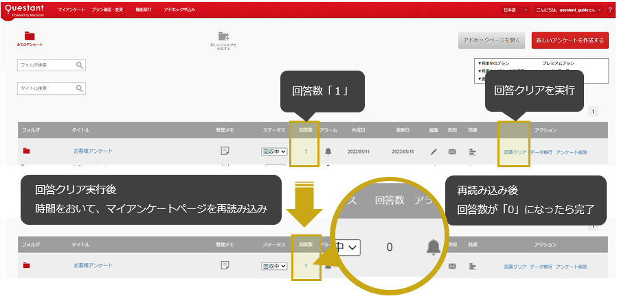Click the アラーム bell icon in upper table row
Viewport: 617px width, 305px height.
[x=328, y=151]
